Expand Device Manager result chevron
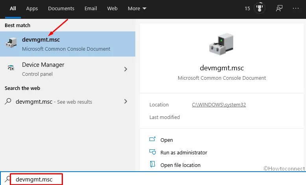Image resolution: width=306 pixels, height=185 pixels. pos(126,69)
